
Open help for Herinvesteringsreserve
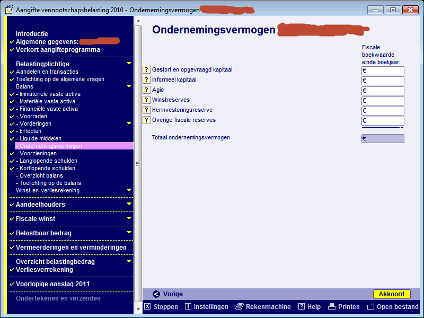coord(147,111)
